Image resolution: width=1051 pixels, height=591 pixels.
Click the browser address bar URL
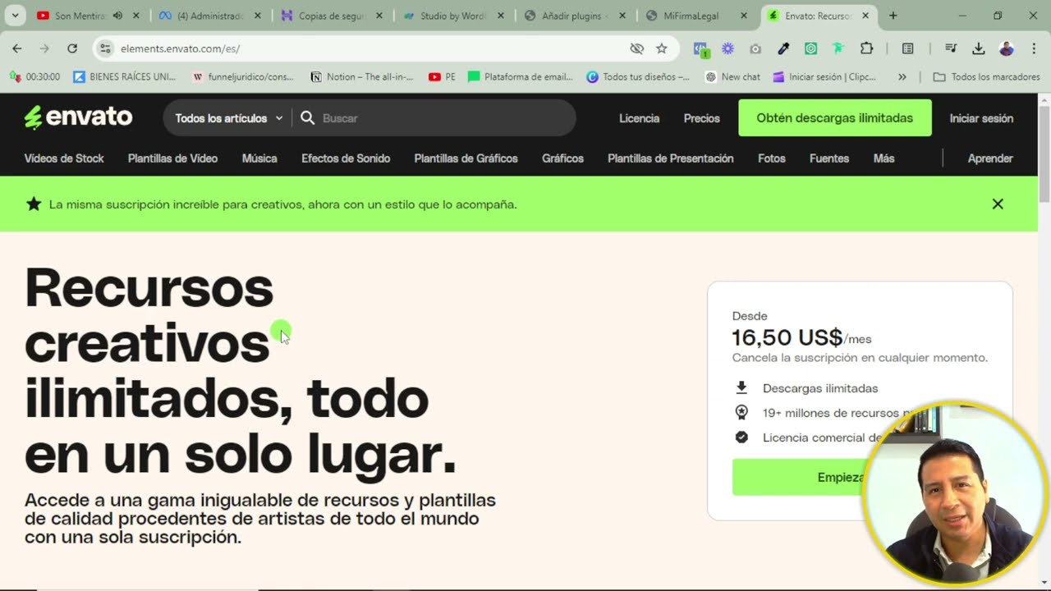[x=180, y=48]
